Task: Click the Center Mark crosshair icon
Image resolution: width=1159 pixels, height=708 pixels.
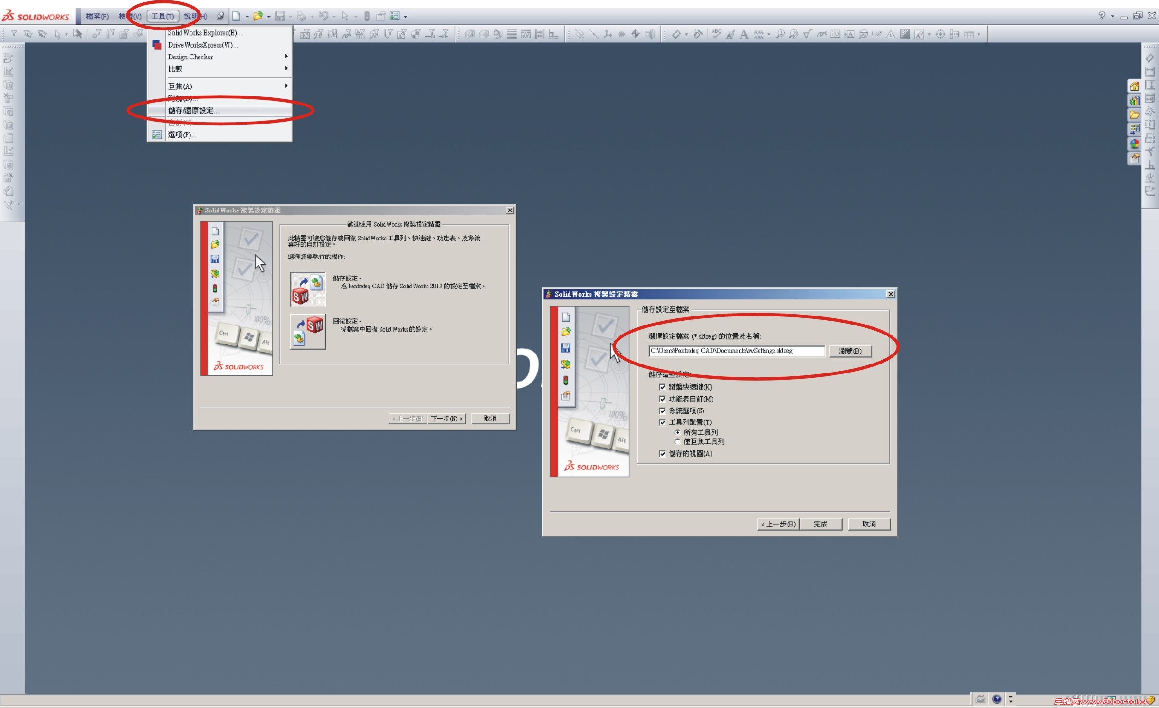Action: 940,34
